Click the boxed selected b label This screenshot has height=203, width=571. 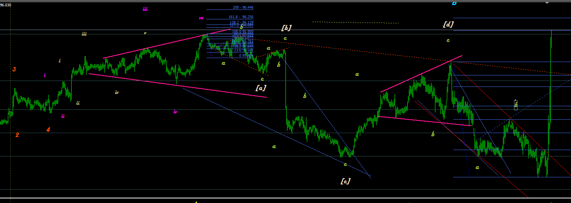(x=516, y=105)
